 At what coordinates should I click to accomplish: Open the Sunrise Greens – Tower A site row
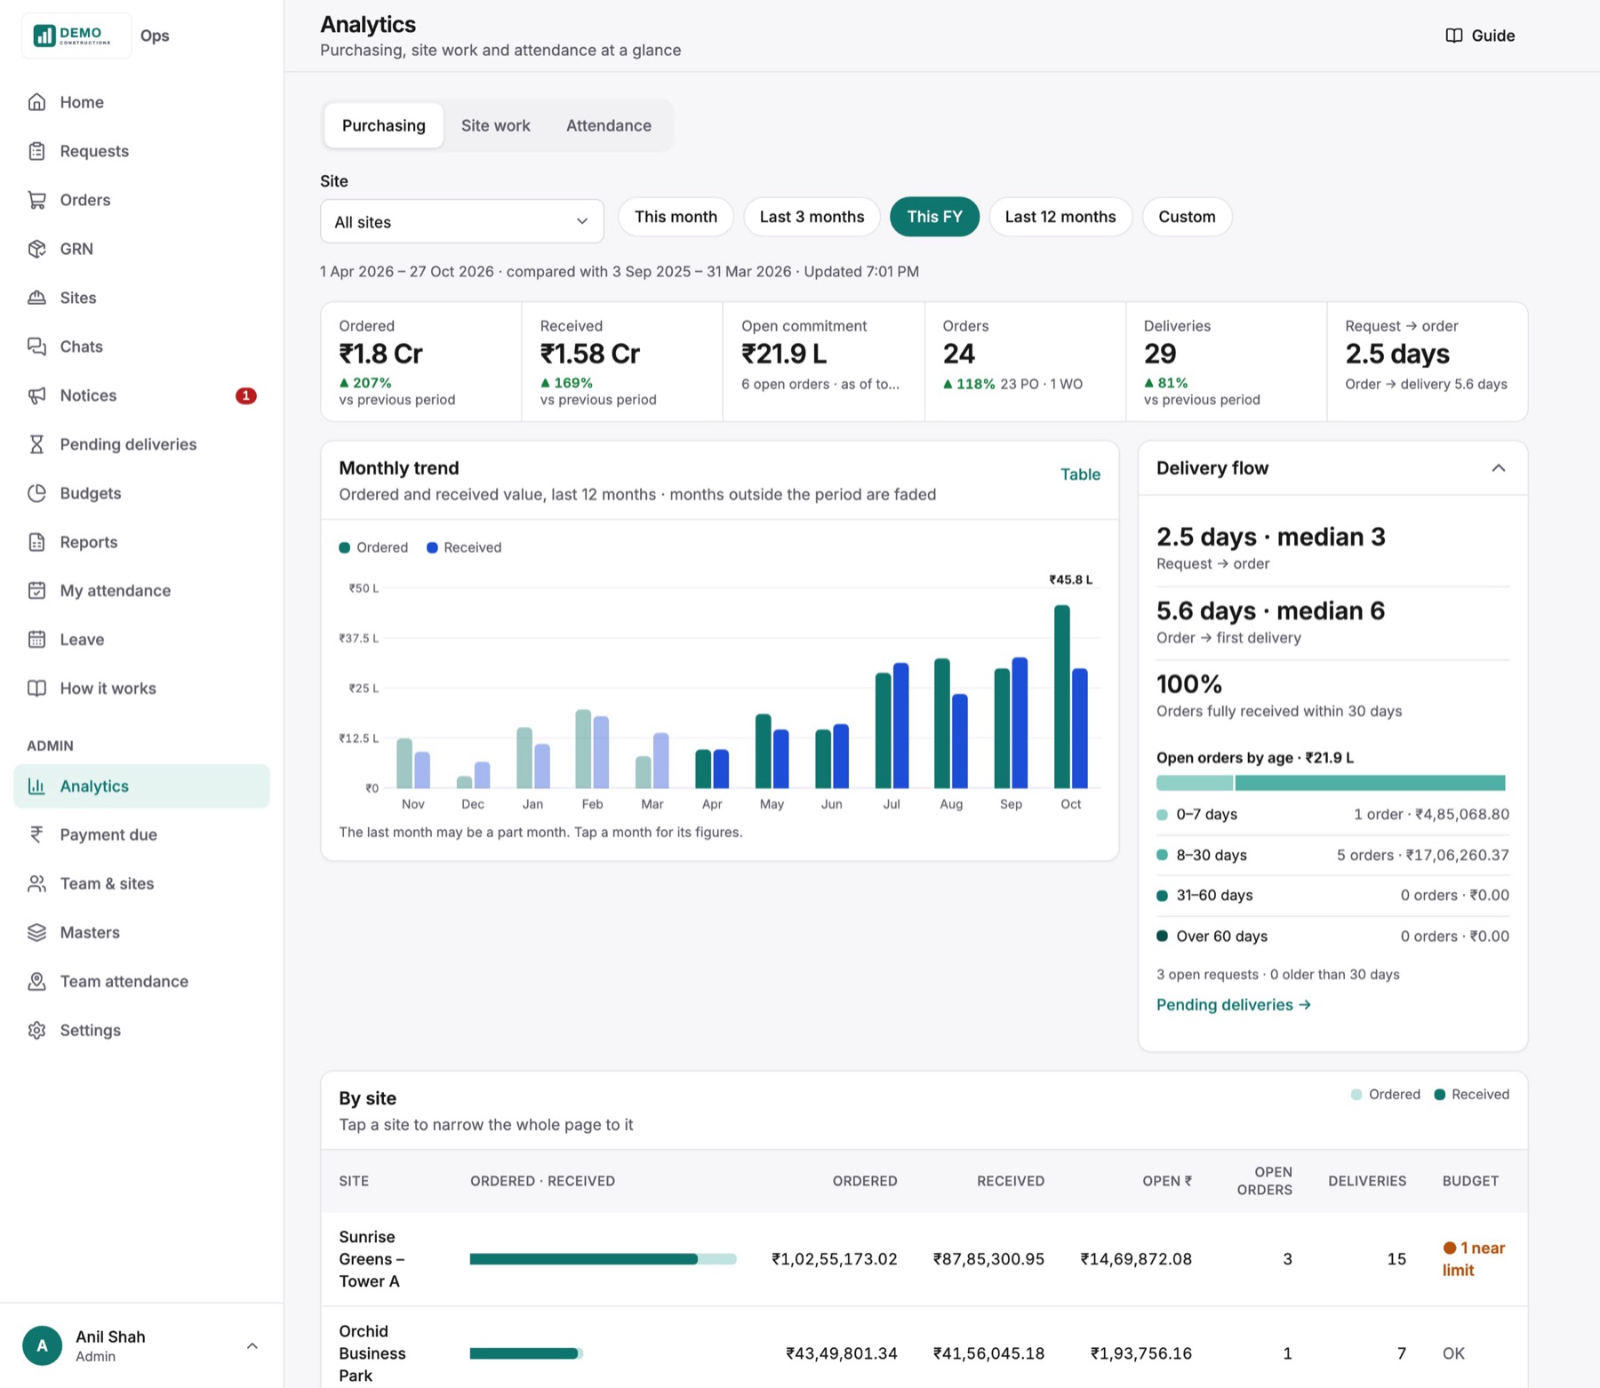[924, 1259]
